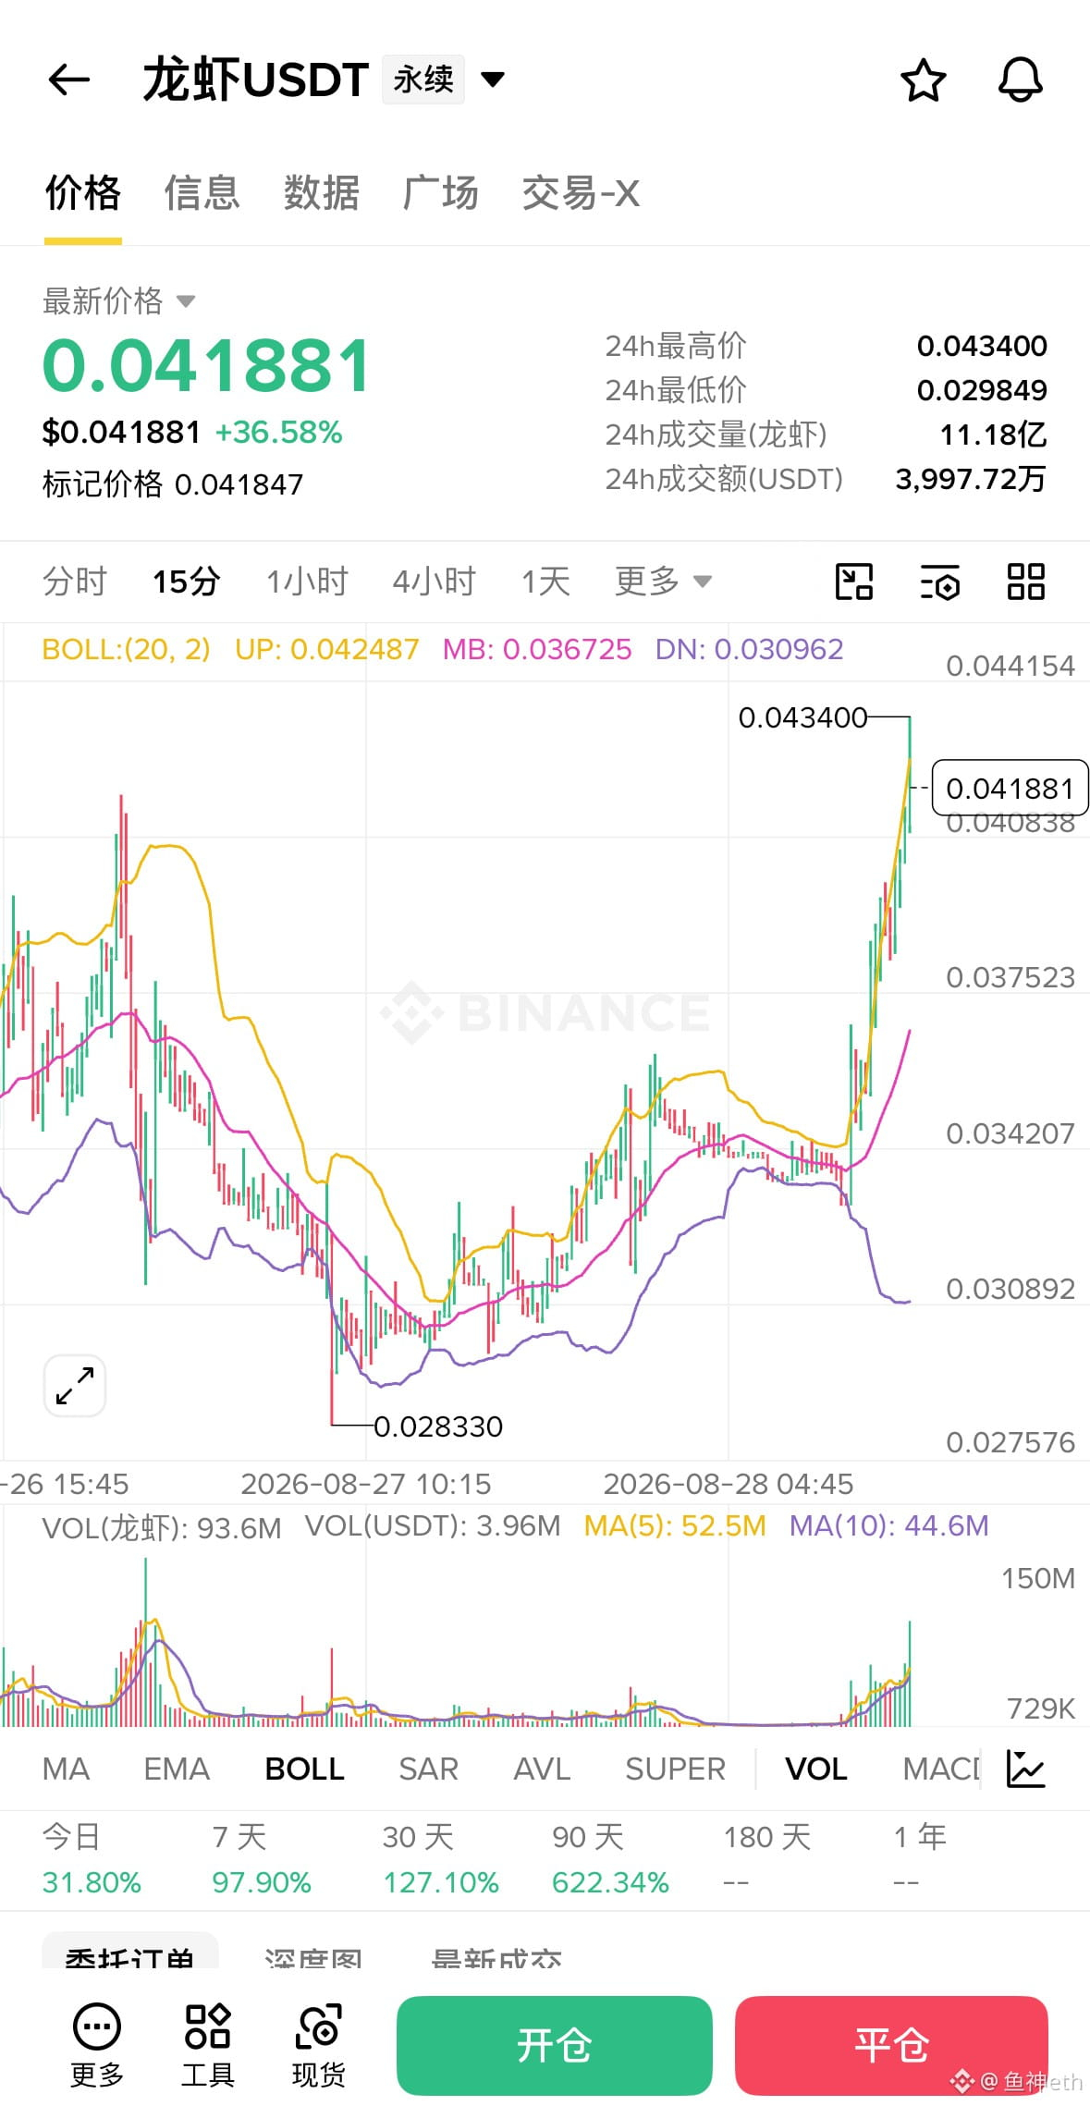Open 工具 tools icon
The image size is (1090, 2106).
tap(208, 2046)
